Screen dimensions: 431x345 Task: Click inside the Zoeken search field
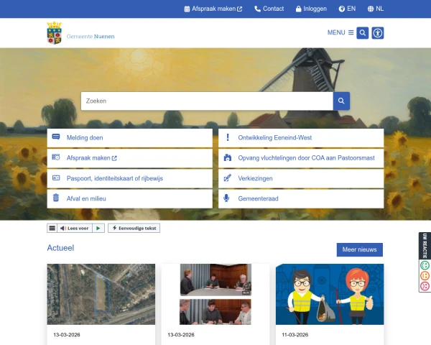tap(207, 101)
